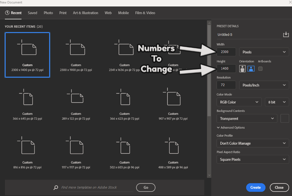This screenshot has height=196, width=292.
Task: Open the Pixel Aspect Ratio dropdown
Action: click(x=252, y=159)
